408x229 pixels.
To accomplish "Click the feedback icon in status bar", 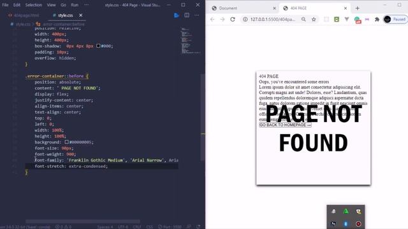I will point(189,226).
